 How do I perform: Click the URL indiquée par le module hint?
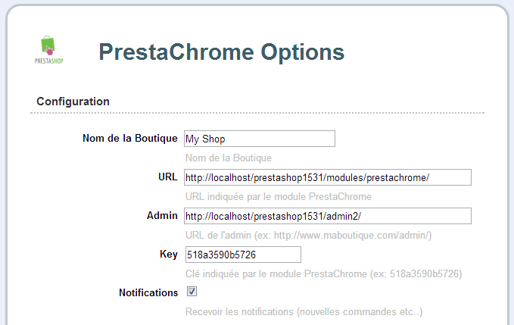point(279,197)
